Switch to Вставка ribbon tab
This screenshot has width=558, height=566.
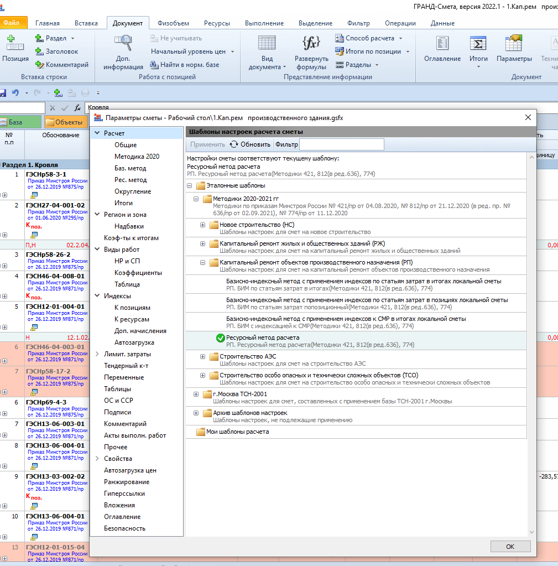[x=86, y=23]
